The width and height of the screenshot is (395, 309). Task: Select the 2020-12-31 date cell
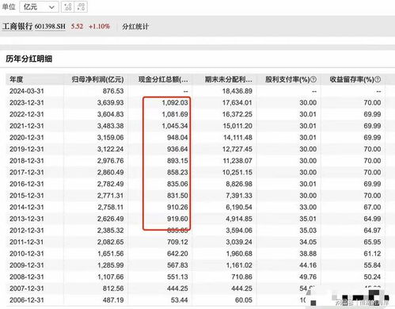pos(27,138)
